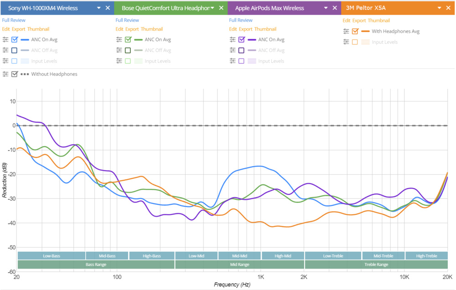Click Thumbnail option under Apple AirPods Max
The height and width of the screenshot is (290, 456).
pyautogui.click(x=265, y=29)
